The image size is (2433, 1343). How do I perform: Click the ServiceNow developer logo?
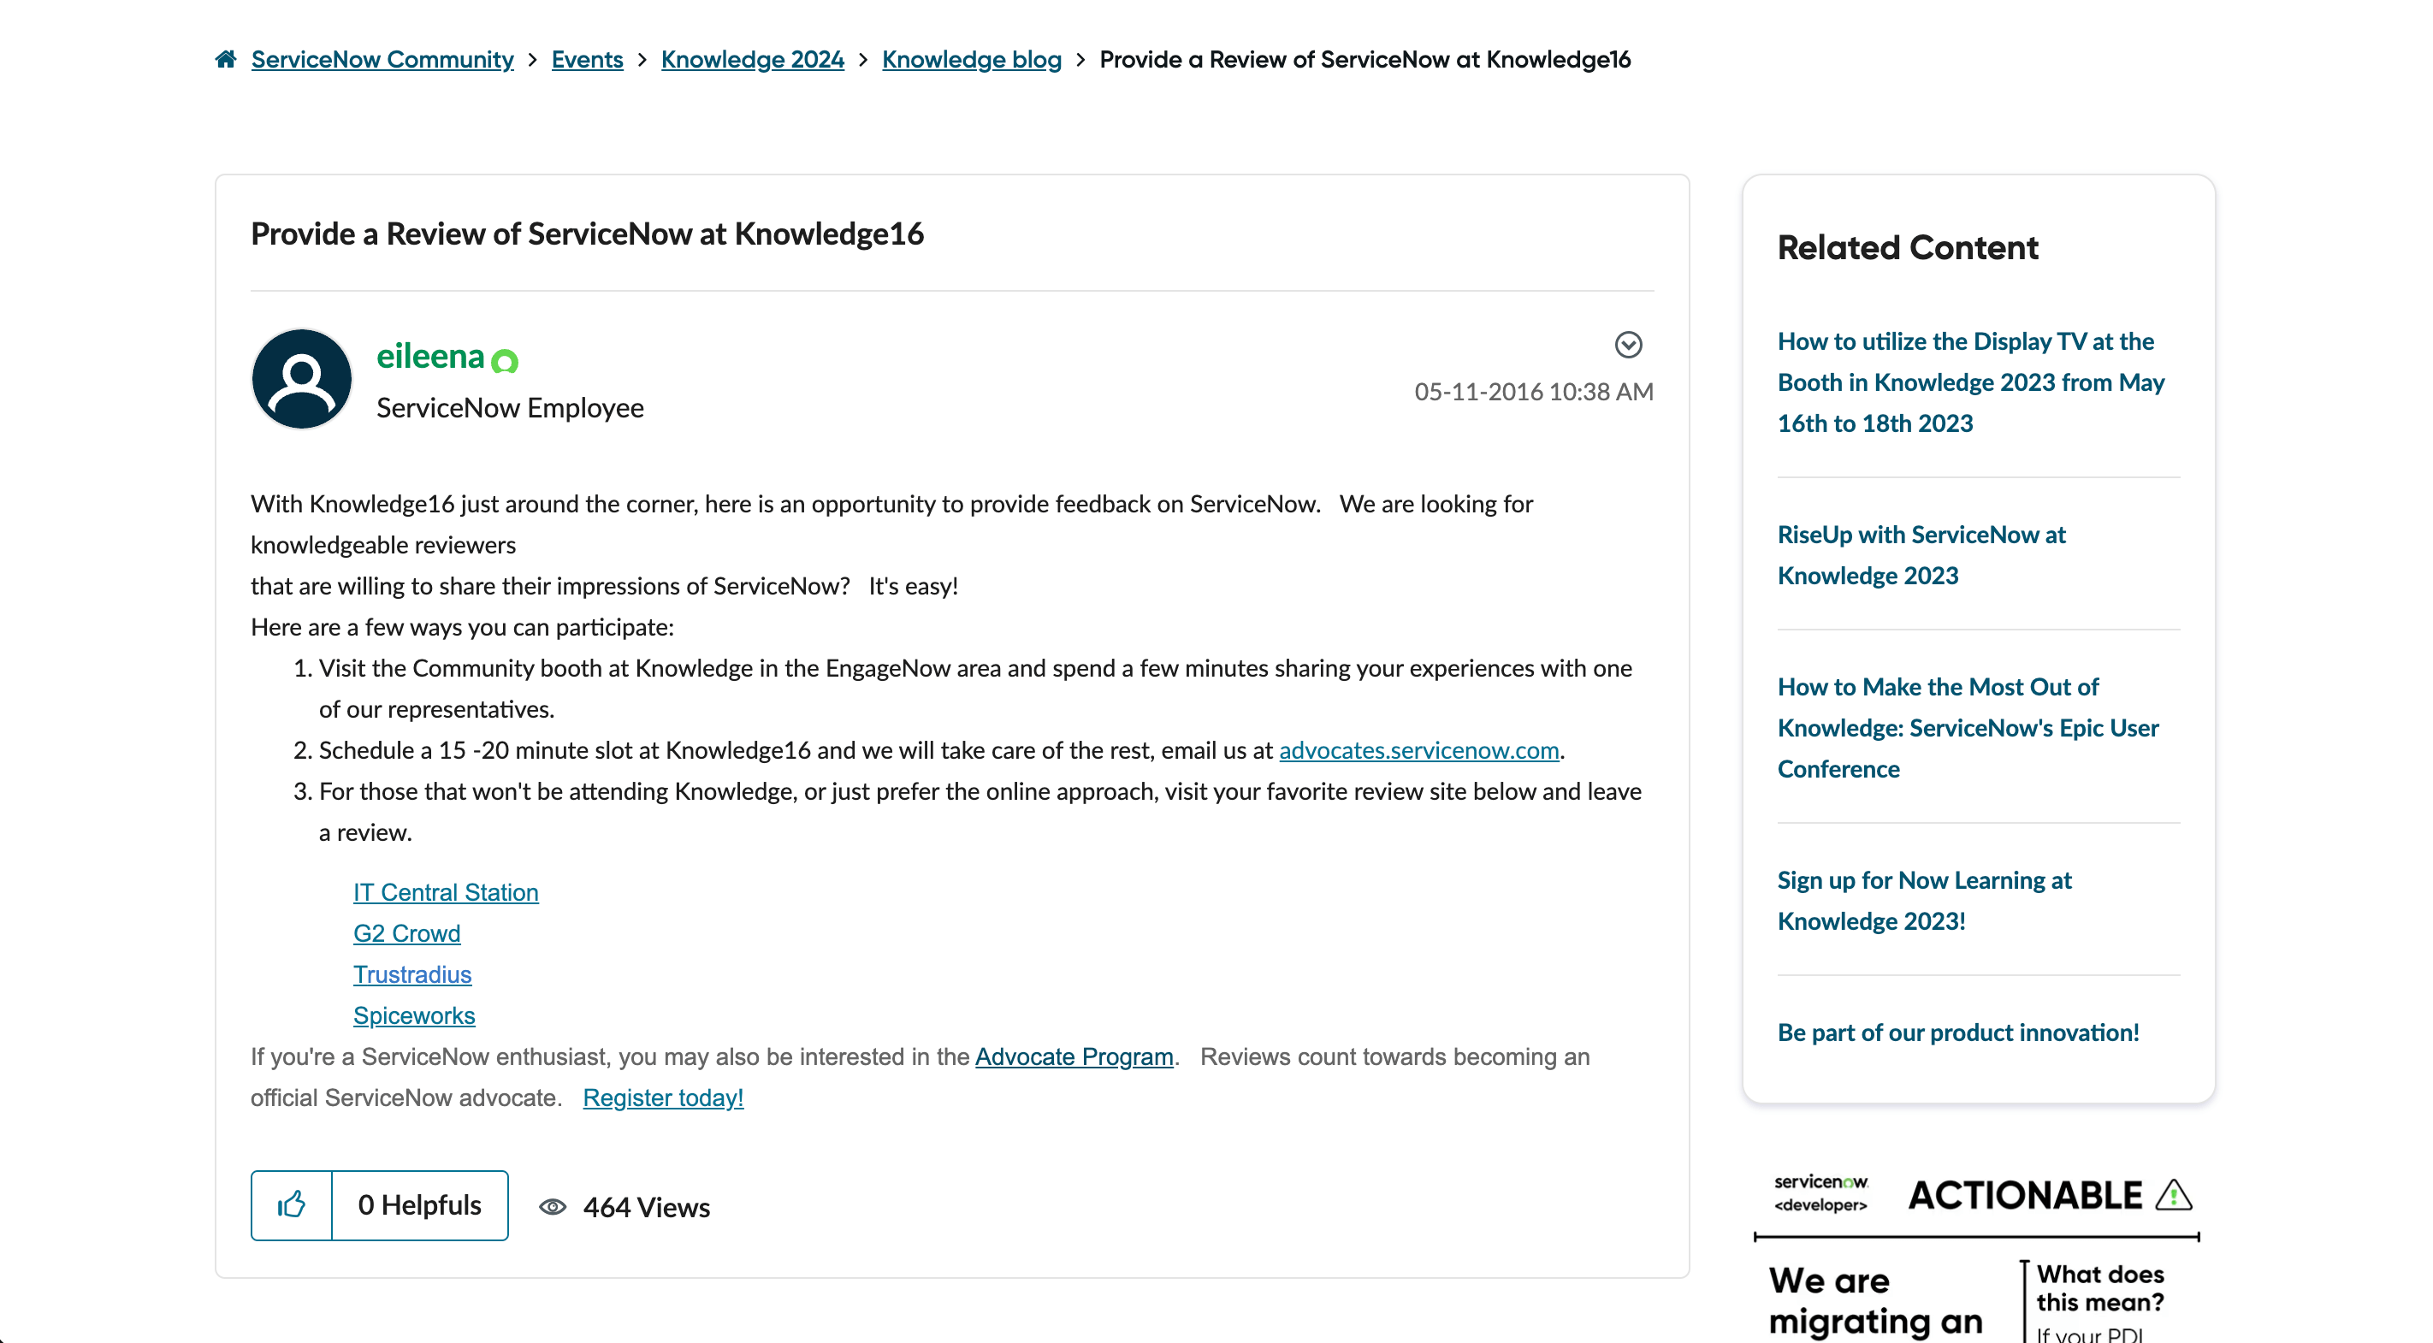tap(1820, 1192)
